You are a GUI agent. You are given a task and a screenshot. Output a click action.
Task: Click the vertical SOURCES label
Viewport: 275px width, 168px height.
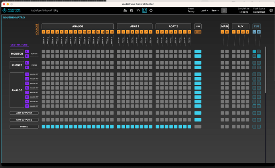click(37, 29)
